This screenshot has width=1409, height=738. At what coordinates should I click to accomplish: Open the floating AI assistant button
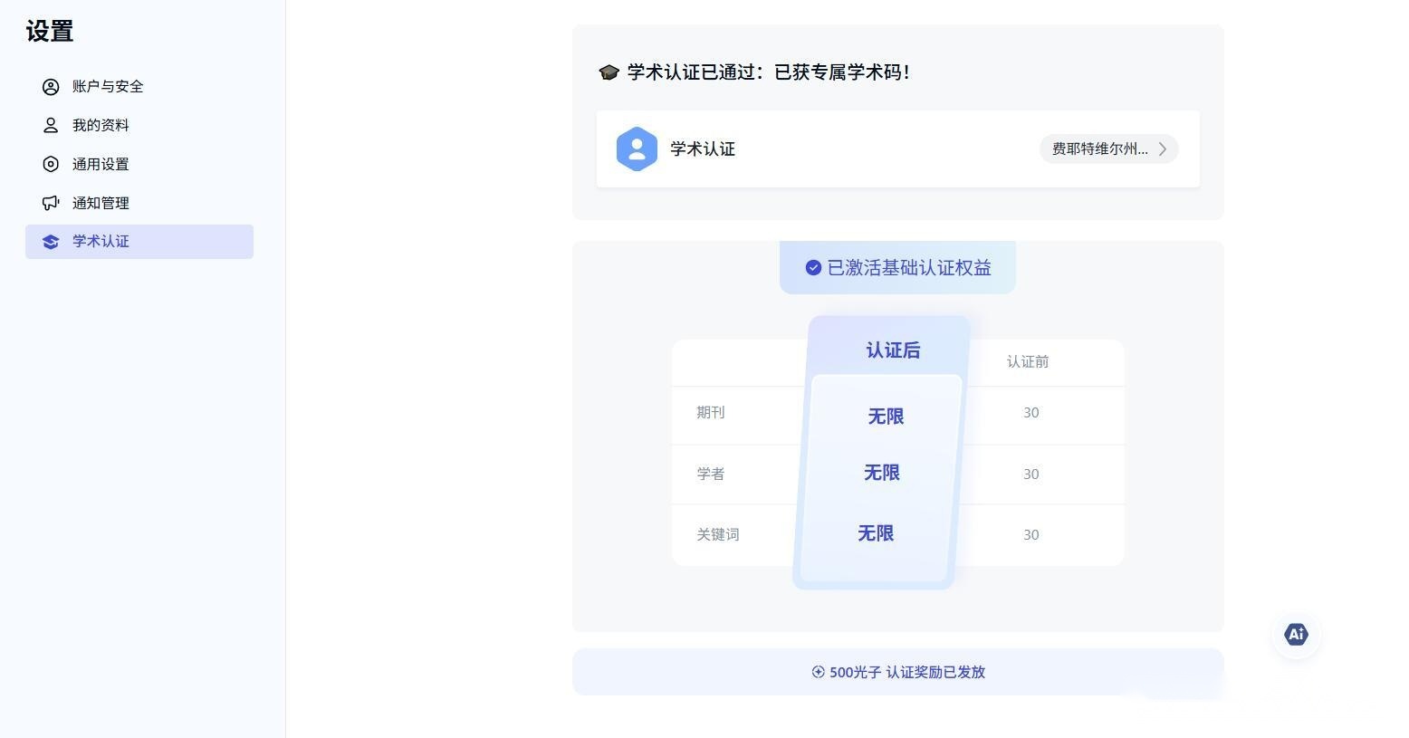click(x=1296, y=635)
